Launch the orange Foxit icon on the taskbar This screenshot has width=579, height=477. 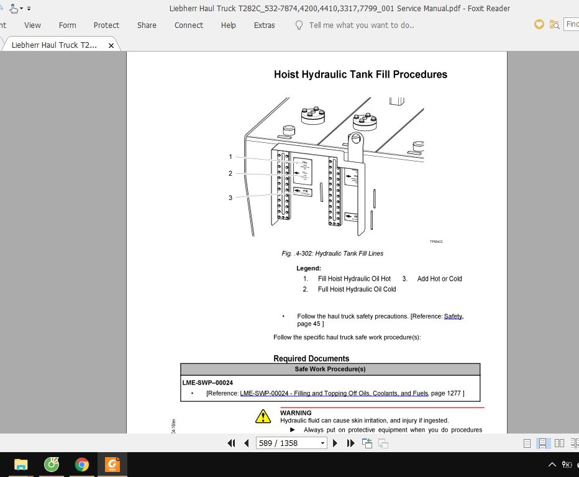coord(112,464)
